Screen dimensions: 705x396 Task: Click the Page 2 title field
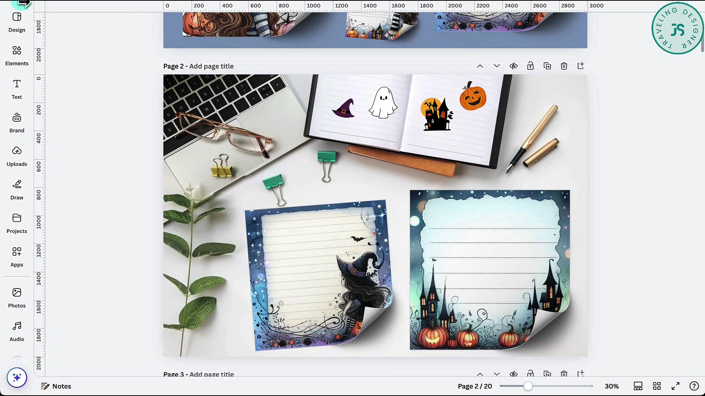click(211, 66)
